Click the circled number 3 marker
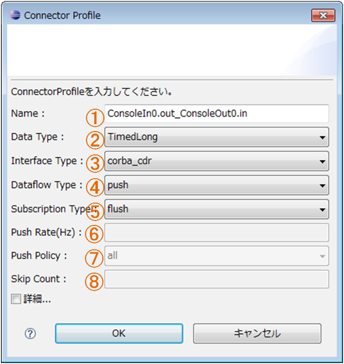Image resolution: width=344 pixels, height=364 pixels. [95, 163]
